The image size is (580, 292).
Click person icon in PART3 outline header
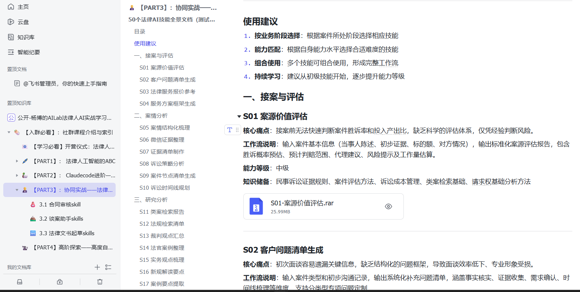tap(132, 8)
